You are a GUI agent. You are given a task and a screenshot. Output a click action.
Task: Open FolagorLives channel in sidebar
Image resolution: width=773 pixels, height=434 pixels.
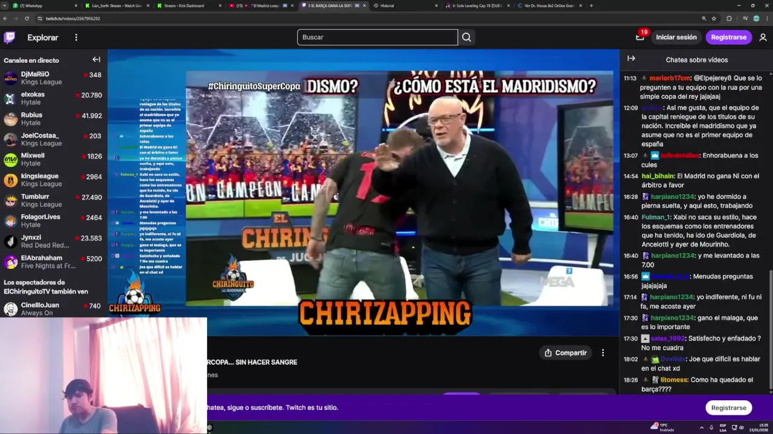click(53, 221)
